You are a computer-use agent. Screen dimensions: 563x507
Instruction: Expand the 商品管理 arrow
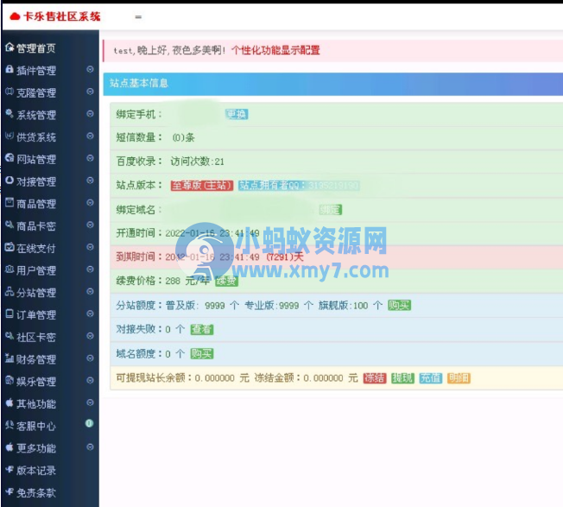coord(90,202)
